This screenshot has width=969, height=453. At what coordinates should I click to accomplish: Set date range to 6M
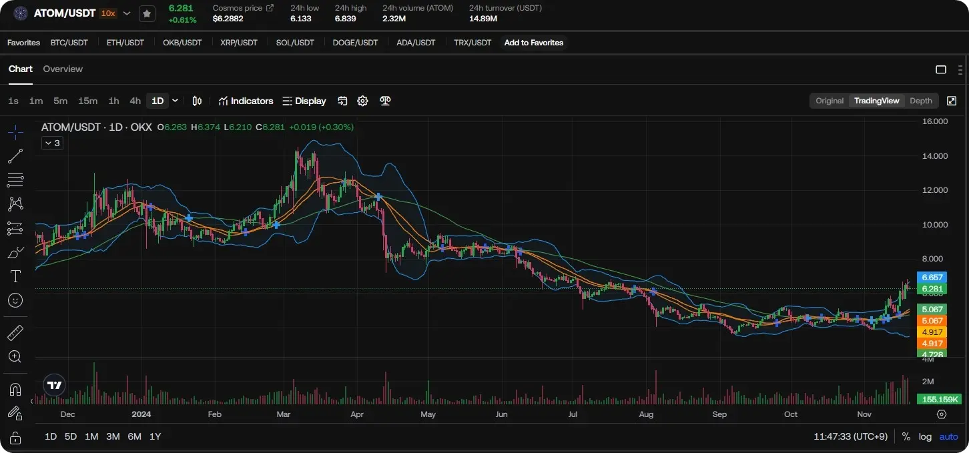(134, 437)
